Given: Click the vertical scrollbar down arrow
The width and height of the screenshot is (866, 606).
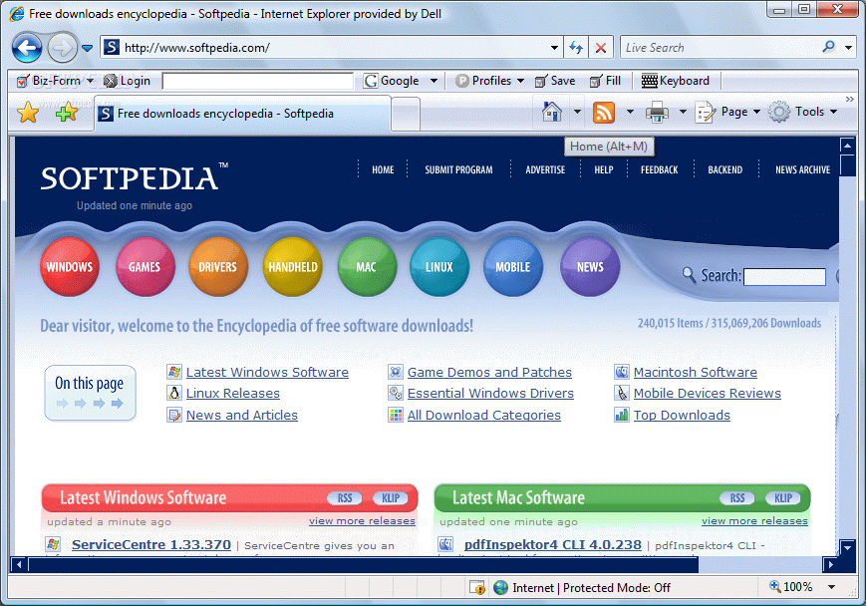Looking at the screenshot, I should point(848,547).
